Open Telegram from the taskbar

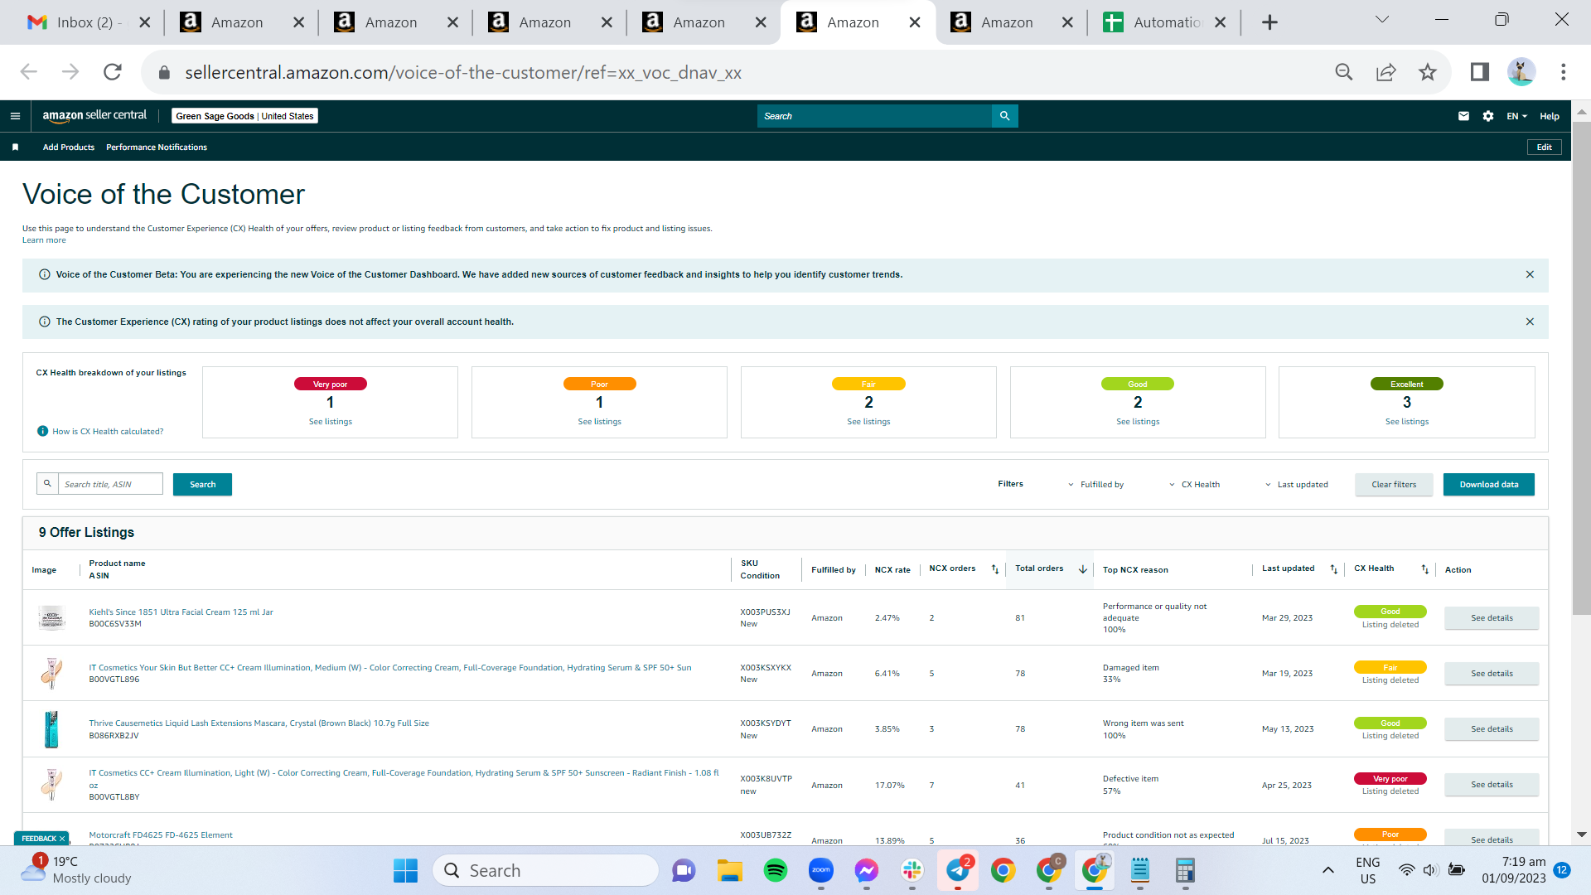(x=958, y=870)
